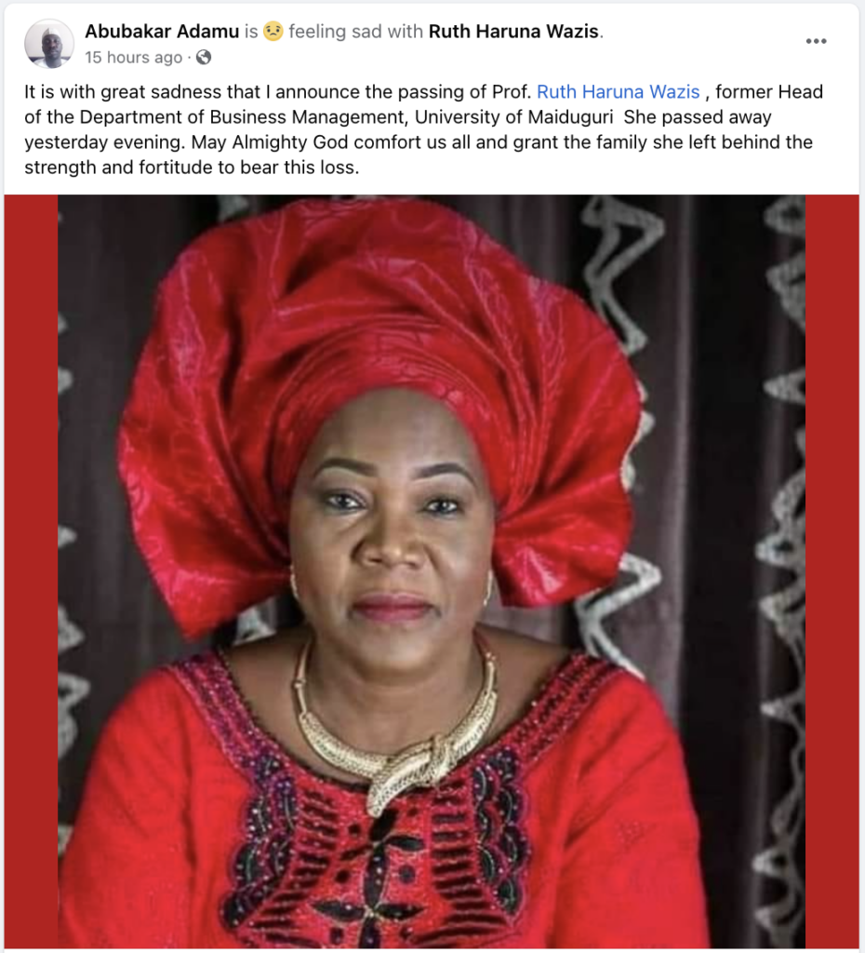Click the right red border strip of the photo
Image resolution: width=865 pixels, height=953 pixels.
click(832, 571)
